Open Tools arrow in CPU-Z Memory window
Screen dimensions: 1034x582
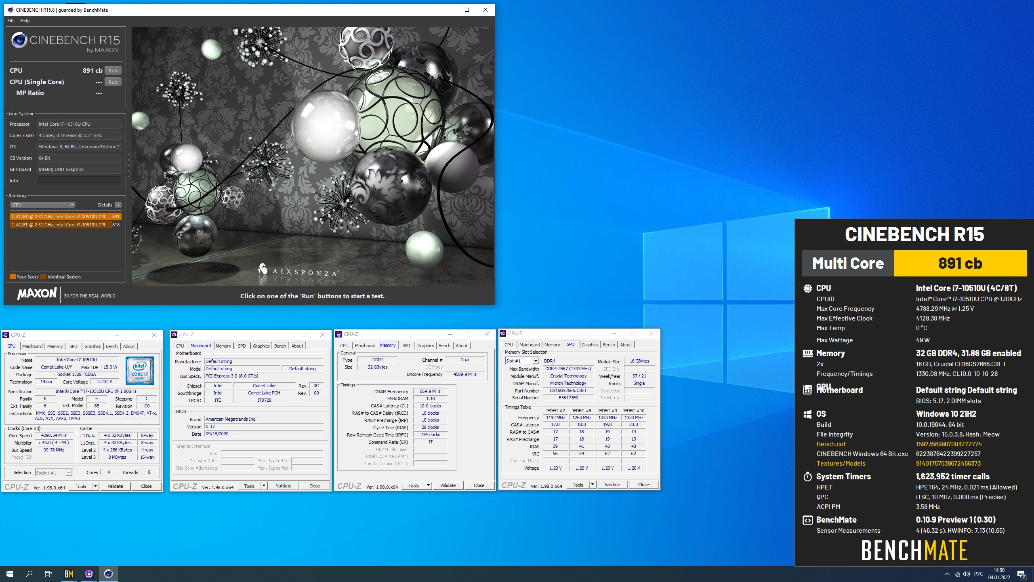[429, 485]
